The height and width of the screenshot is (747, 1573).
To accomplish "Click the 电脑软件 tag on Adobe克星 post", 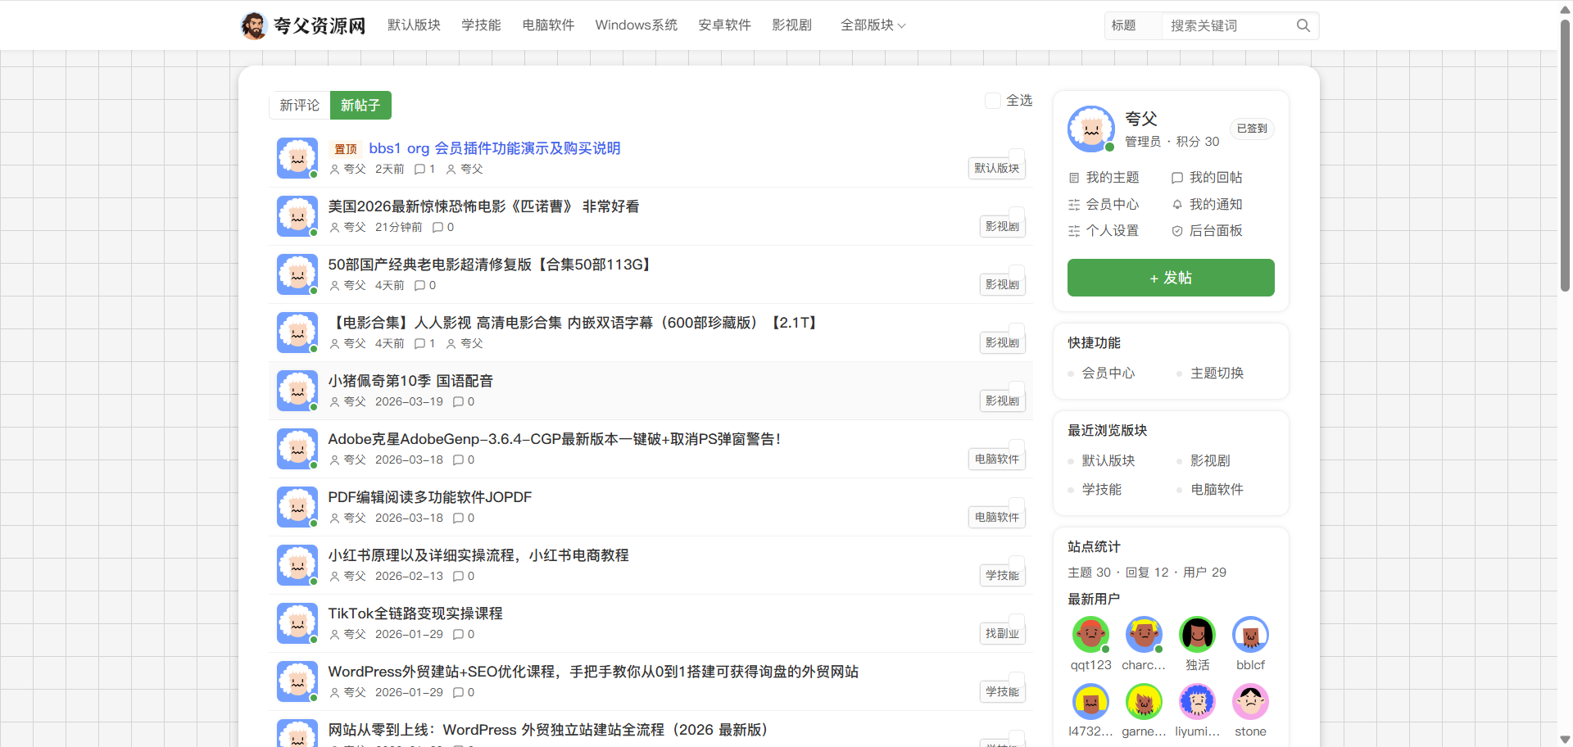I will tap(997, 460).
